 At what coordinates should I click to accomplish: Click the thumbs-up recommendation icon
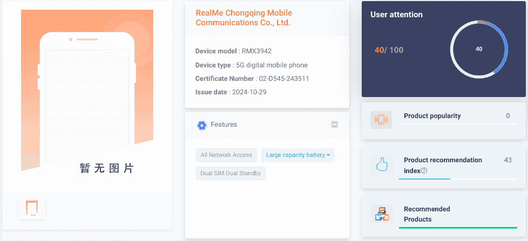(x=381, y=165)
